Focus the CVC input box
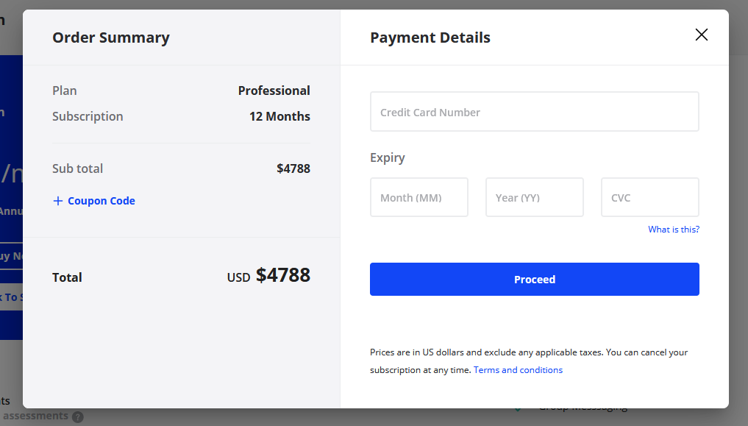The width and height of the screenshot is (748, 426). point(649,197)
